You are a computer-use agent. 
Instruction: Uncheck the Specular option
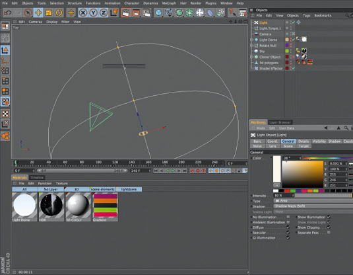click(288, 233)
